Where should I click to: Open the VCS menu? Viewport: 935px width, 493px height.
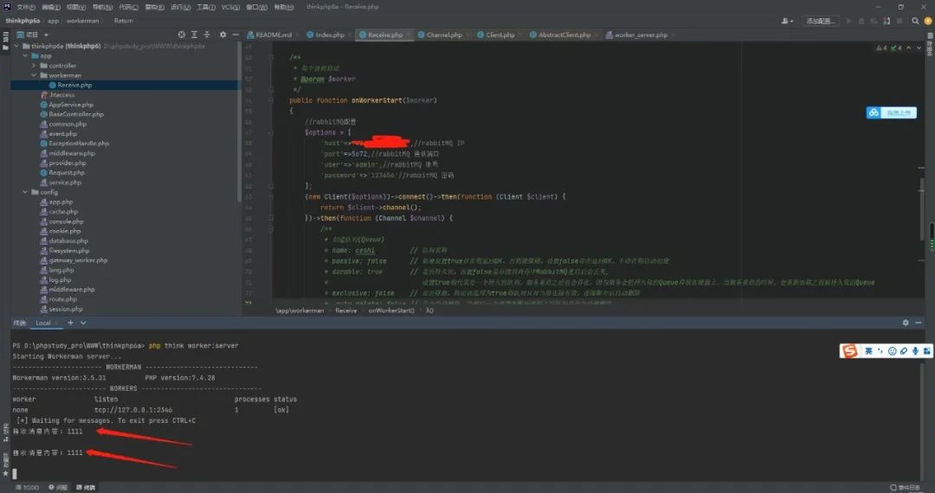pos(230,7)
